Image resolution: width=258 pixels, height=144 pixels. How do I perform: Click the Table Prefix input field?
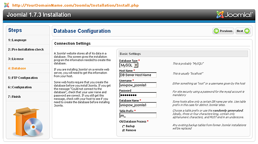(138, 115)
